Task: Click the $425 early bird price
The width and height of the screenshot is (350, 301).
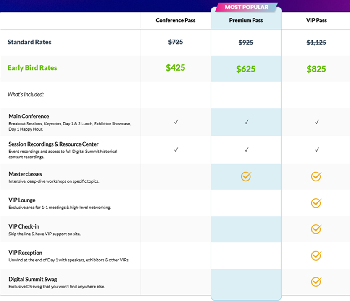Action: 175,68
